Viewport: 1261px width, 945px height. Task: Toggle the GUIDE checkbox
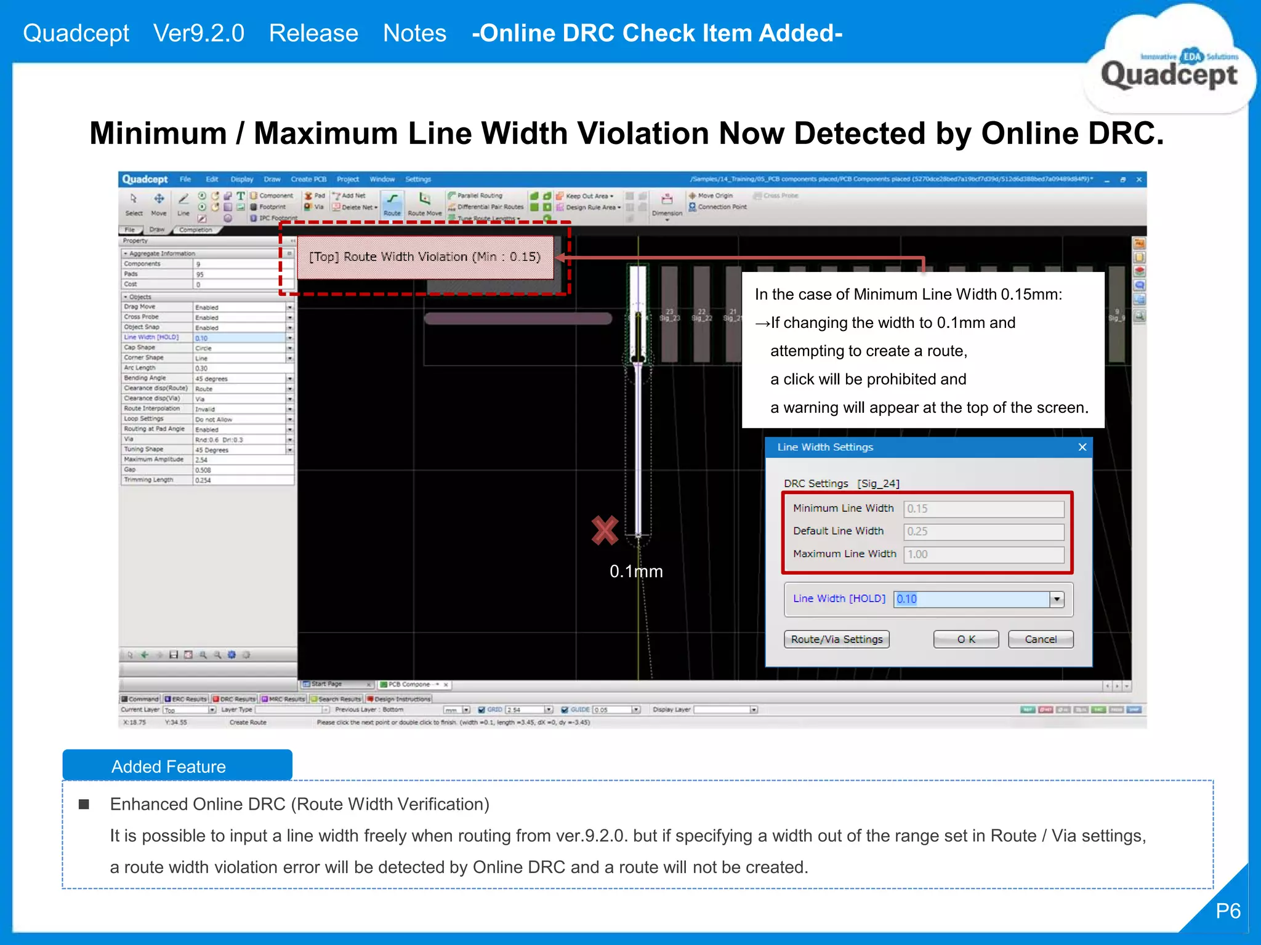coord(565,710)
